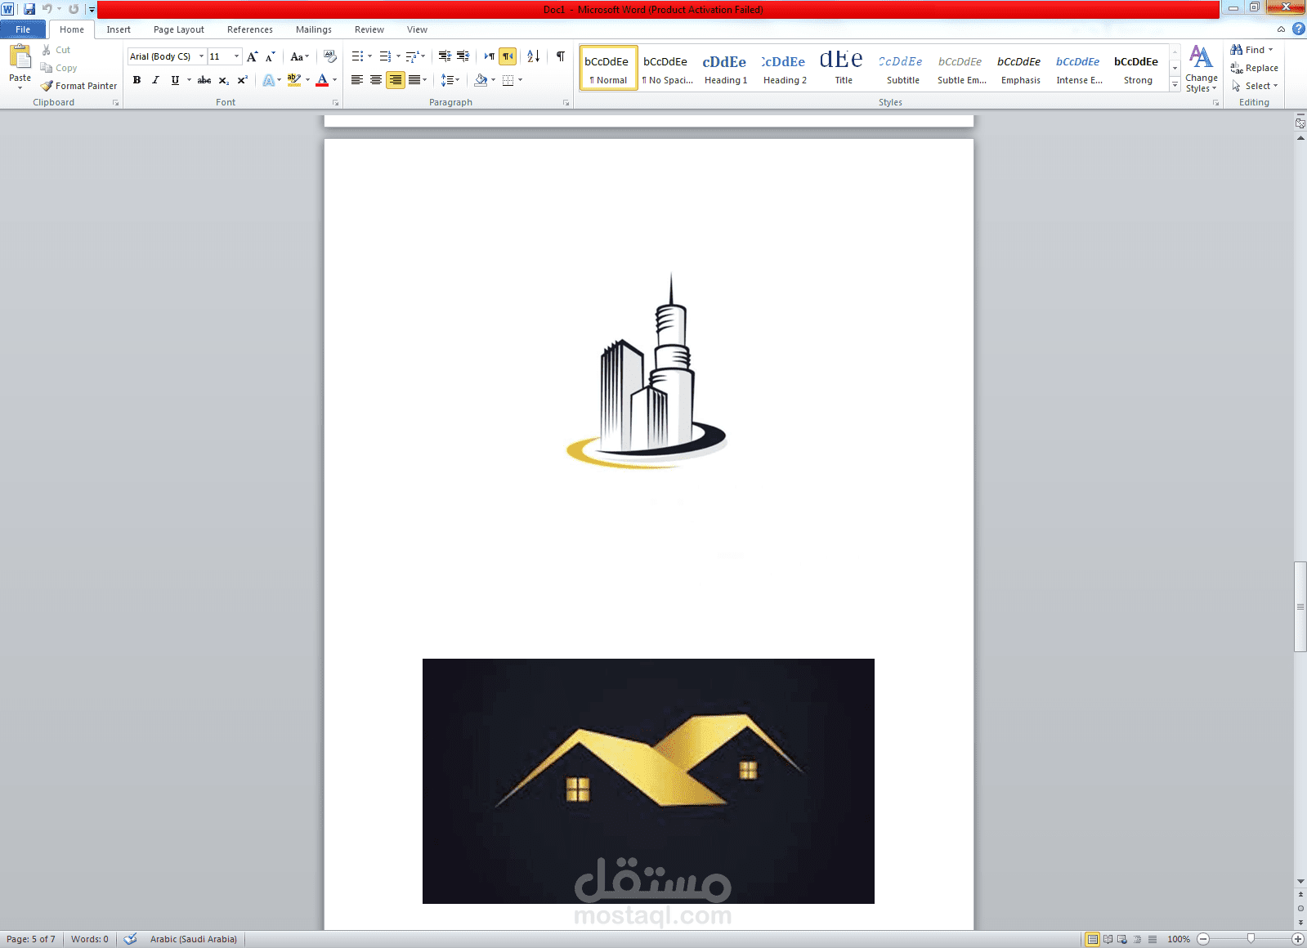
Task: Open the Styles pane launcher
Action: click(1215, 103)
